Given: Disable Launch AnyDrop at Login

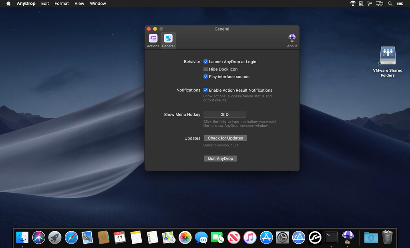Looking at the screenshot, I should (x=206, y=62).
